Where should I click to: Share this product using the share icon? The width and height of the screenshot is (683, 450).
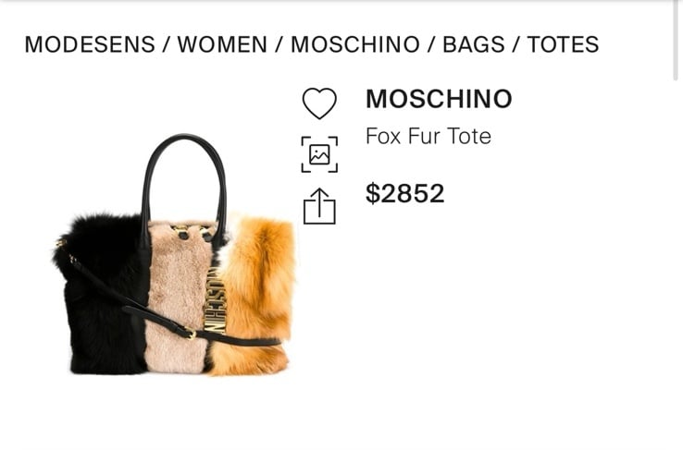point(319,206)
